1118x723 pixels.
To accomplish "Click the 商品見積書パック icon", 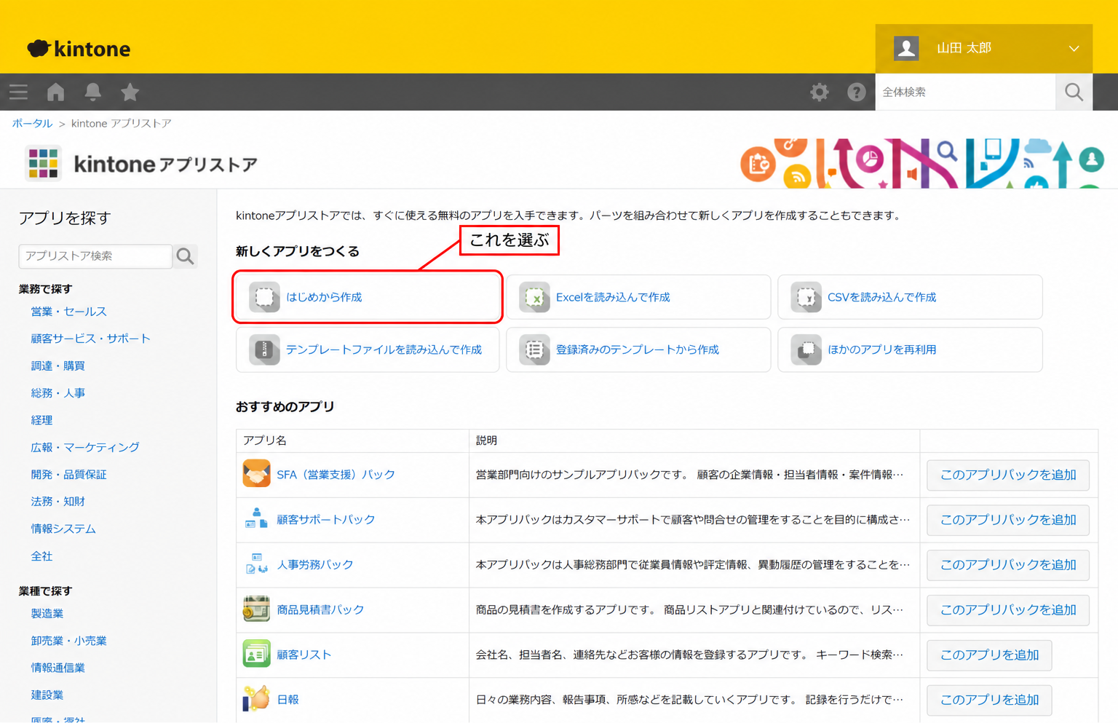I will point(256,609).
